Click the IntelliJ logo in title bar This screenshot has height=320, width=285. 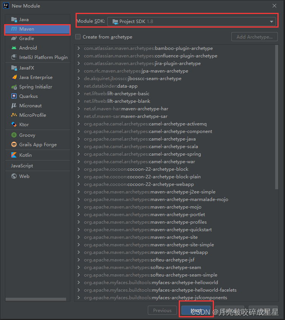tap(6, 6)
